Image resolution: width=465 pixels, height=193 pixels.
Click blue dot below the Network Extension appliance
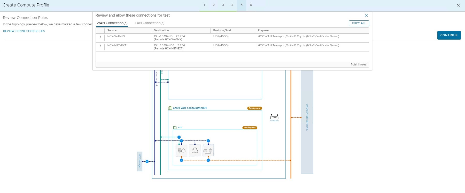coord(208,160)
